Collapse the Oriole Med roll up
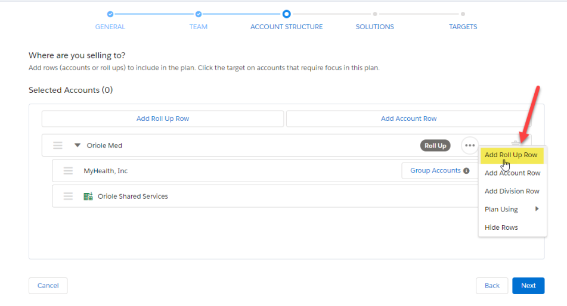 pos(77,145)
